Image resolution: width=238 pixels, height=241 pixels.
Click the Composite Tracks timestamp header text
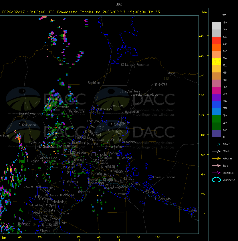click(x=81, y=12)
